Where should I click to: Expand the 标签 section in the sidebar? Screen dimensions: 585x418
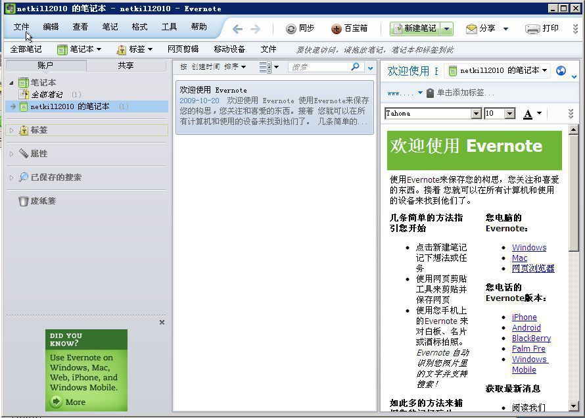click(12, 130)
